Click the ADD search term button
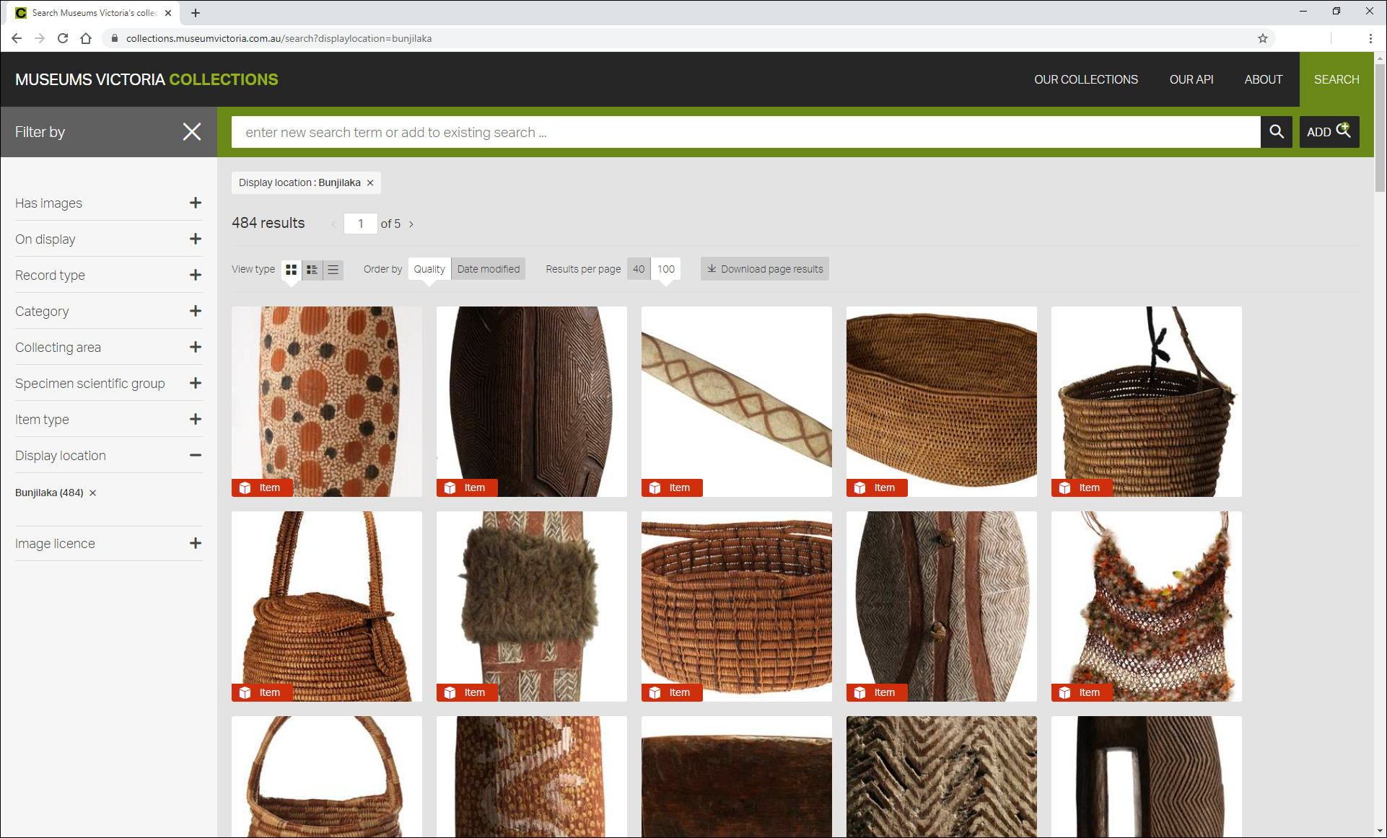Viewport: 1387px width, 838px height. [1329, 132]
